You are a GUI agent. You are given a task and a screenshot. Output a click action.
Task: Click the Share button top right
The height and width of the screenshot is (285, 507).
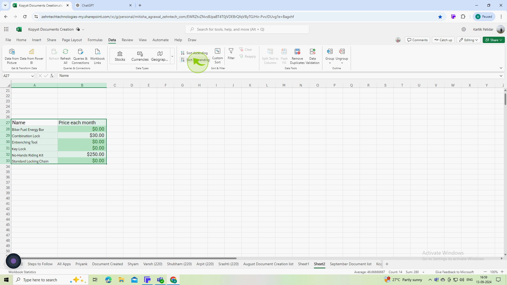493,40
